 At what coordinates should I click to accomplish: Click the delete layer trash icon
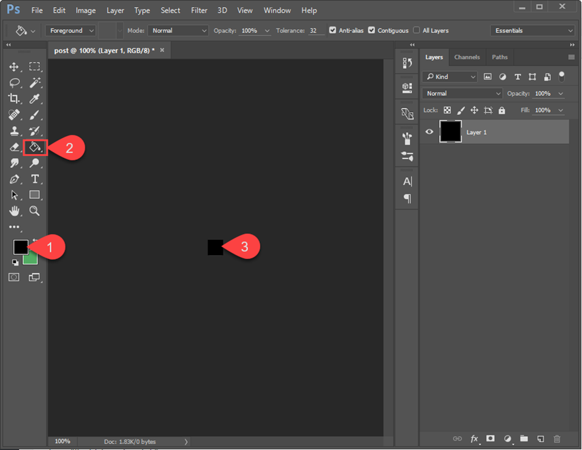pyautogui.click(x=556, y=438)
